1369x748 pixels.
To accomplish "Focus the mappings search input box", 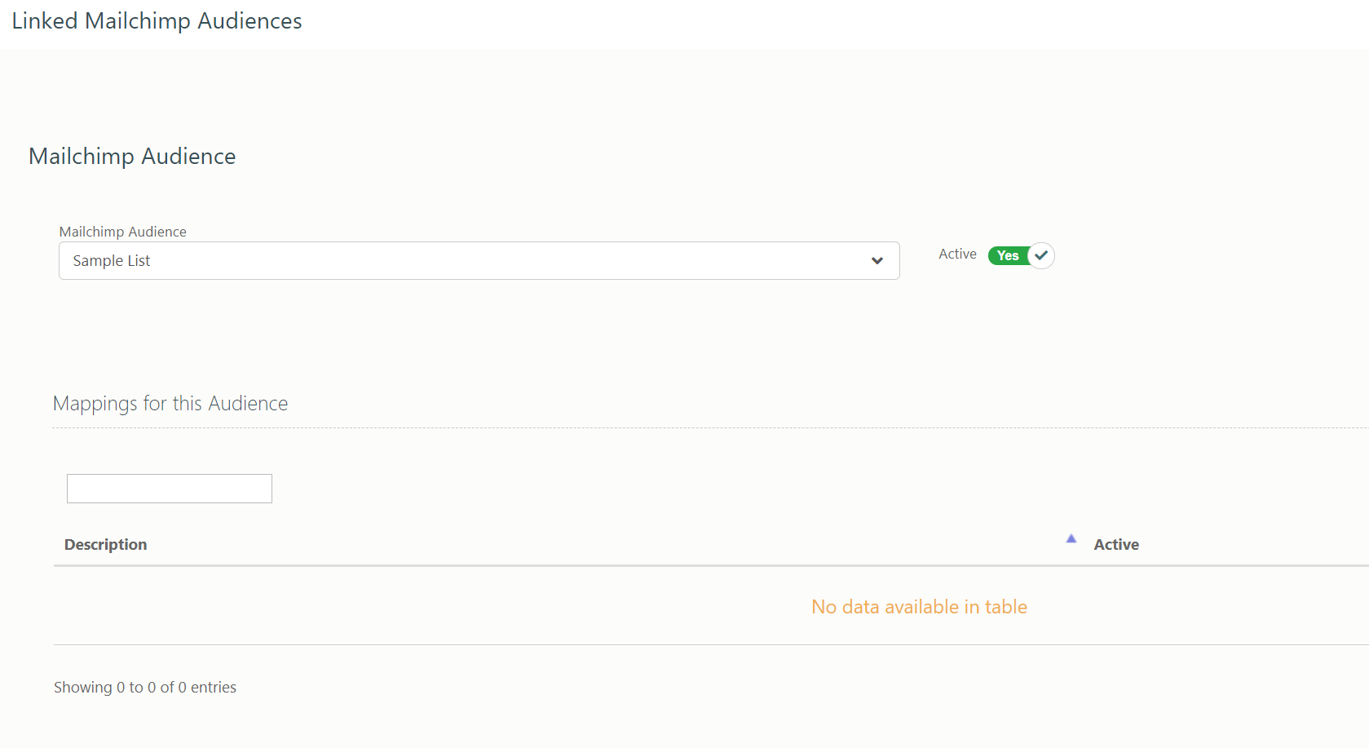I will (170, 489).
